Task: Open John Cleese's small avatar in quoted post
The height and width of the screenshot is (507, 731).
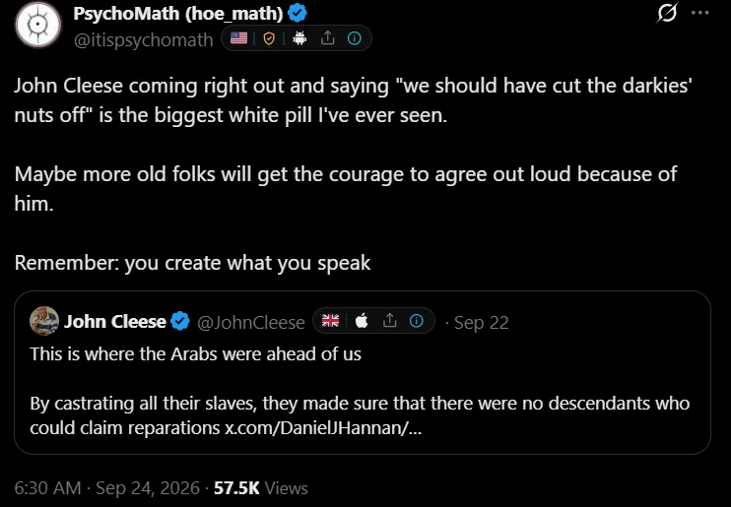Action: click(x=44, y=321)
